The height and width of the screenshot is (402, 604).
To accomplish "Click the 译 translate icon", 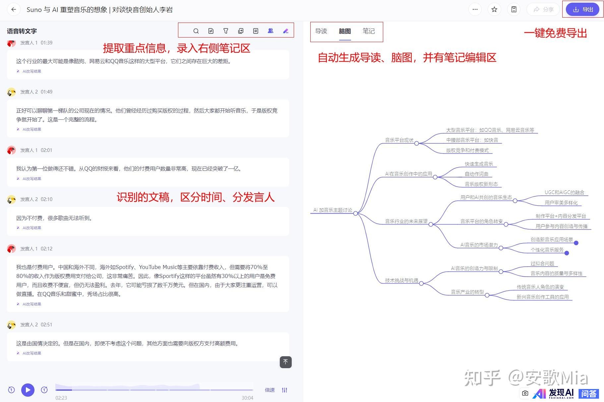I will 256,31.
